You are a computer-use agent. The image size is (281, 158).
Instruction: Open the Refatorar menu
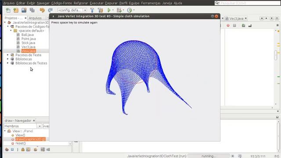click(81, 3)
